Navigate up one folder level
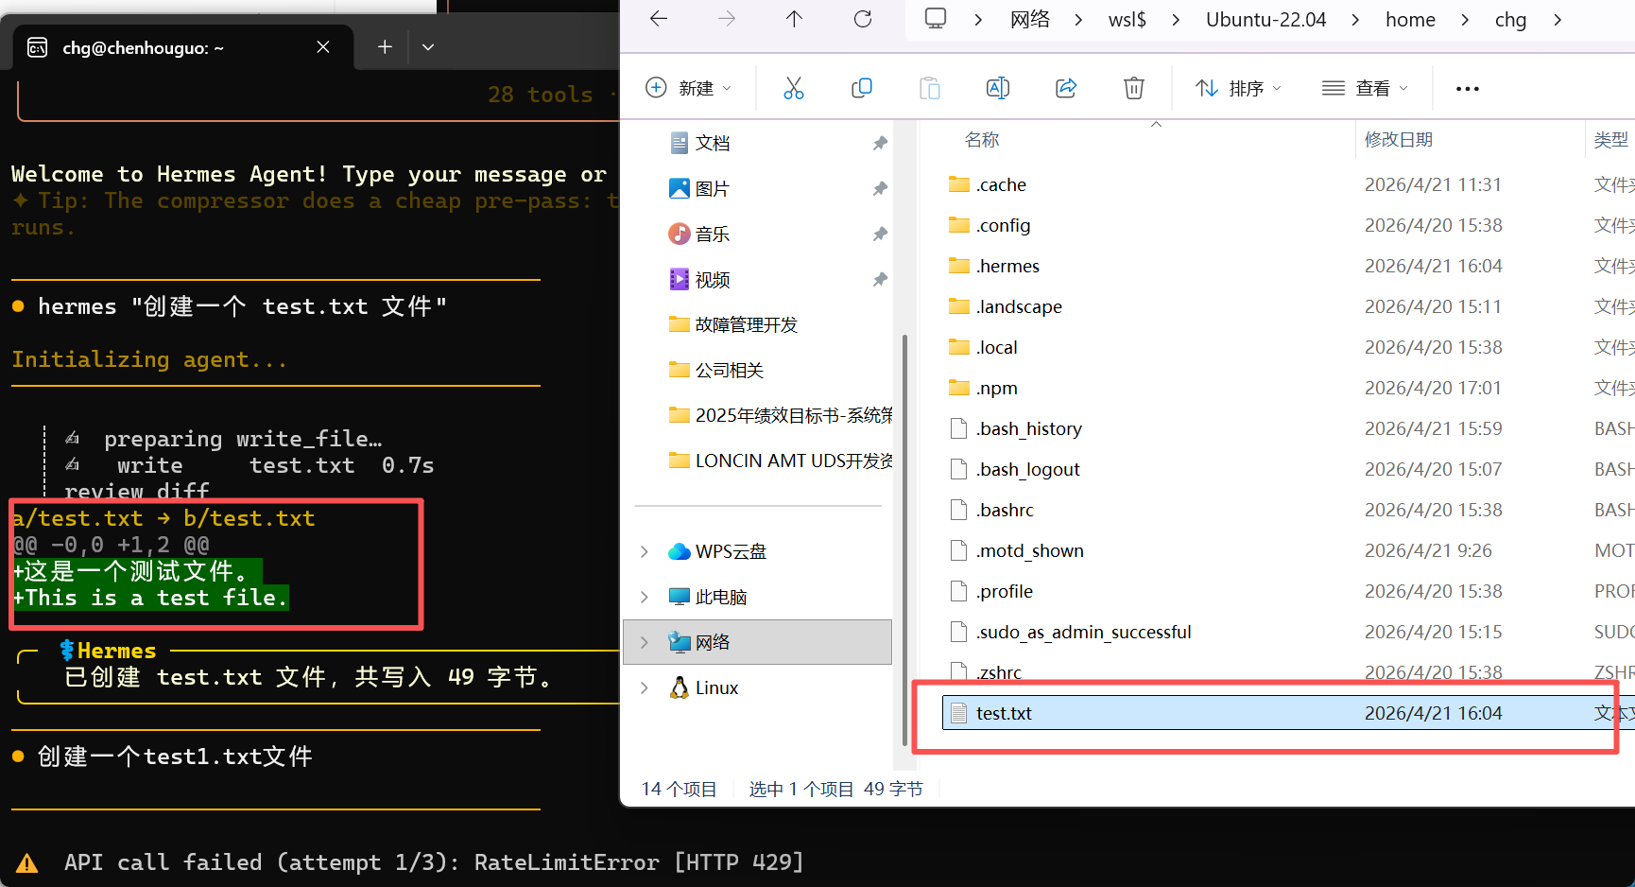1635x887 pixels. (x=794, y=19)
